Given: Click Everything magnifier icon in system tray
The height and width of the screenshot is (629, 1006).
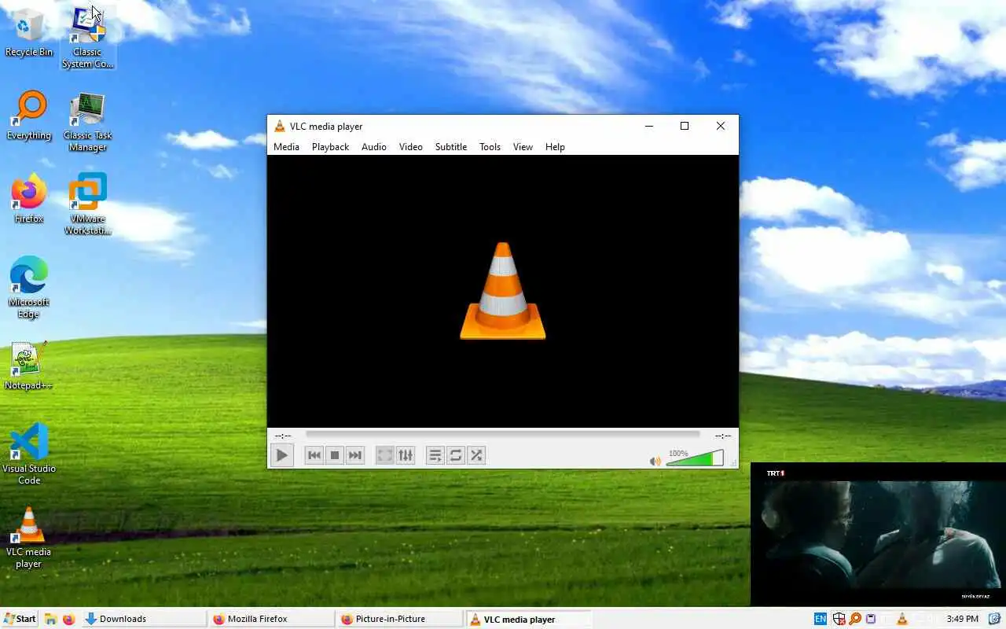Looking at the screenshot, I should (855, 619).
